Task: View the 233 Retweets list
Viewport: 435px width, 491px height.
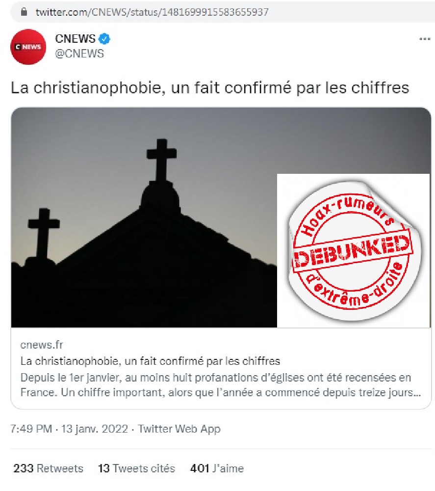Action: tap(48, 468)
